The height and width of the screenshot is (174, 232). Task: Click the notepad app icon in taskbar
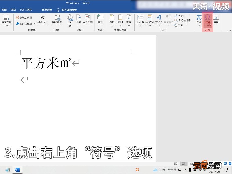[x=7, y=170]
